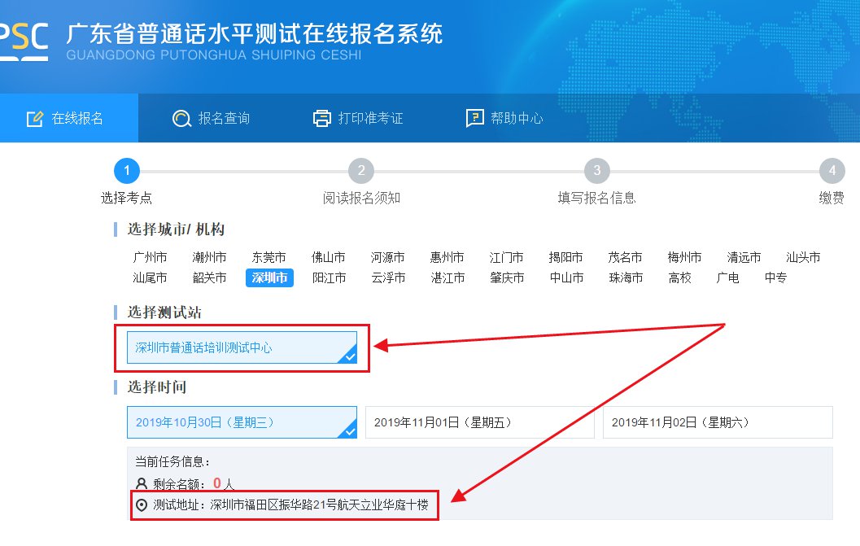Click the step 1 circle labeled 选择考点

coord(127,170)
